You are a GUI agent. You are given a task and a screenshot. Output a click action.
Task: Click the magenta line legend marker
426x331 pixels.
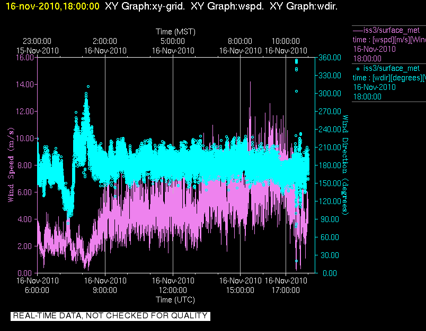point(358,31)
